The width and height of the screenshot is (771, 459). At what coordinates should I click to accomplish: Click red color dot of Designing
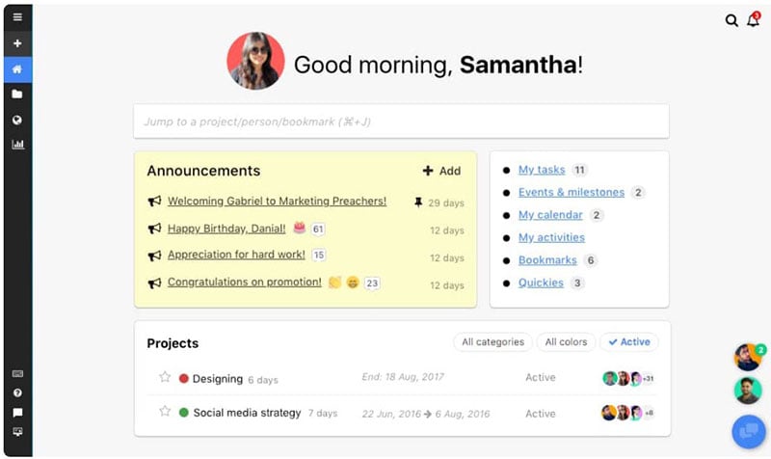click(x=184, y=378)
